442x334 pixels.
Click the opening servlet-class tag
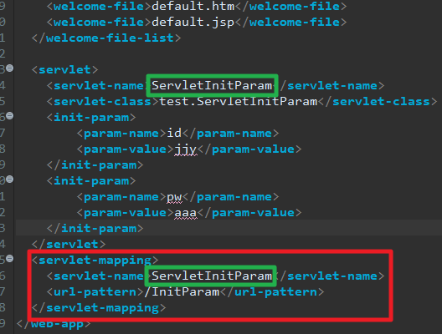click(103, 102)
